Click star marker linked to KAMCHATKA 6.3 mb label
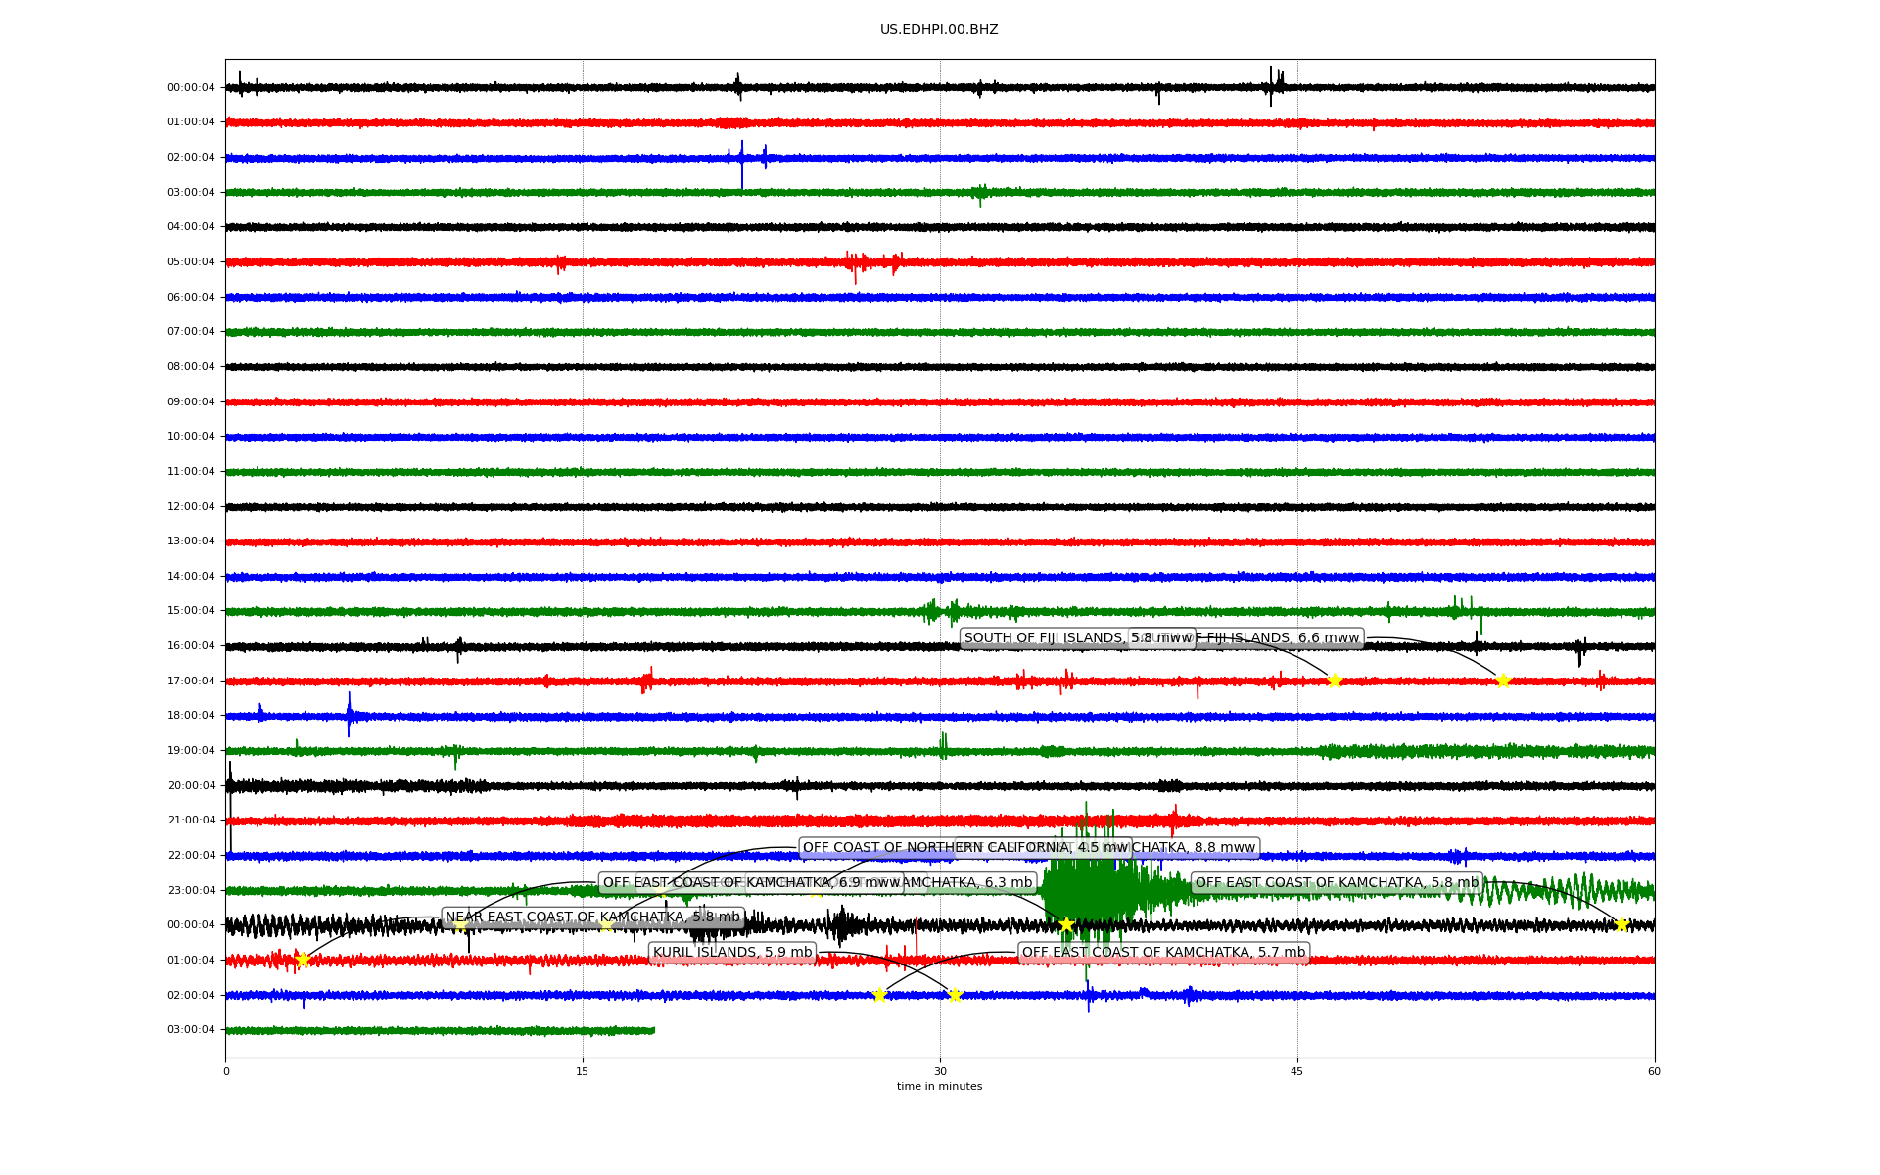Screen dimensions: 1880x1175 pyautogui.click(x=1066, y=925)
